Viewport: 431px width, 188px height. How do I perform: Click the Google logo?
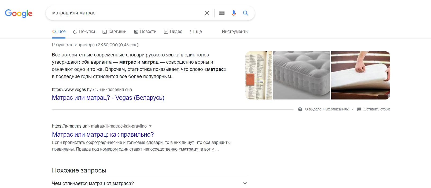tap(19, 13)
